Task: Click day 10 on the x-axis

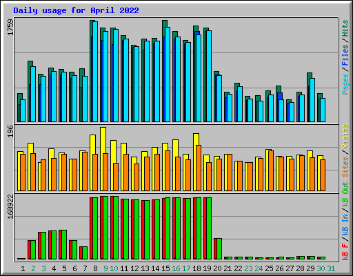Action: pos(114,268)
